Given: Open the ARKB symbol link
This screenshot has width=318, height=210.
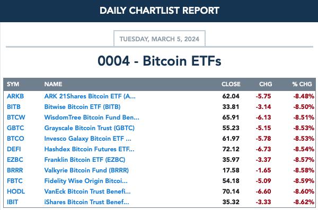Looking at the screenshot, I should (x=15, y=96).
